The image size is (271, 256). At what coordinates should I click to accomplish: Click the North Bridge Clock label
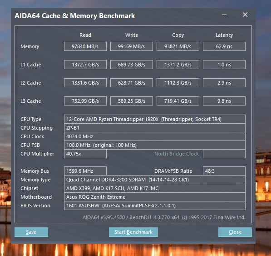(x=177, y=154)
